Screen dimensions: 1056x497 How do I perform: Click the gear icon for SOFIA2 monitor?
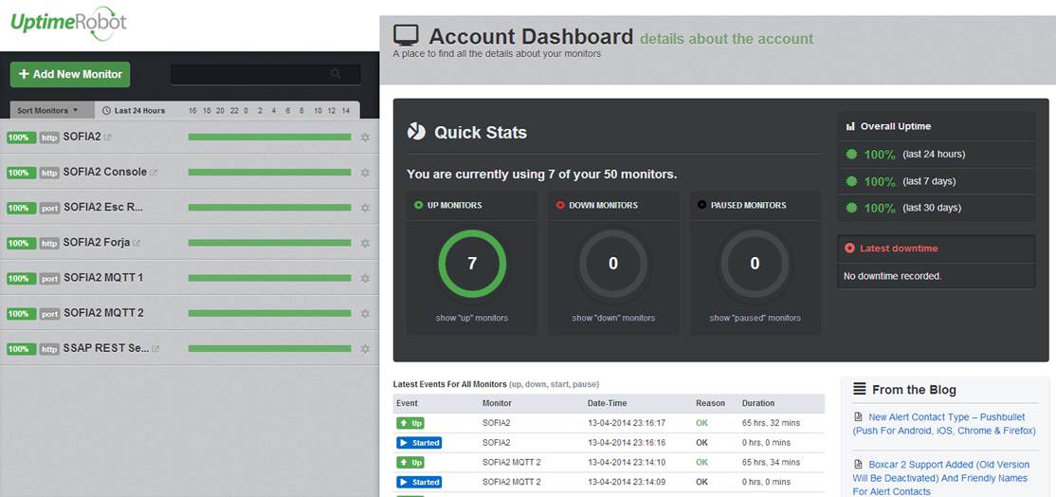pos(365,138)
